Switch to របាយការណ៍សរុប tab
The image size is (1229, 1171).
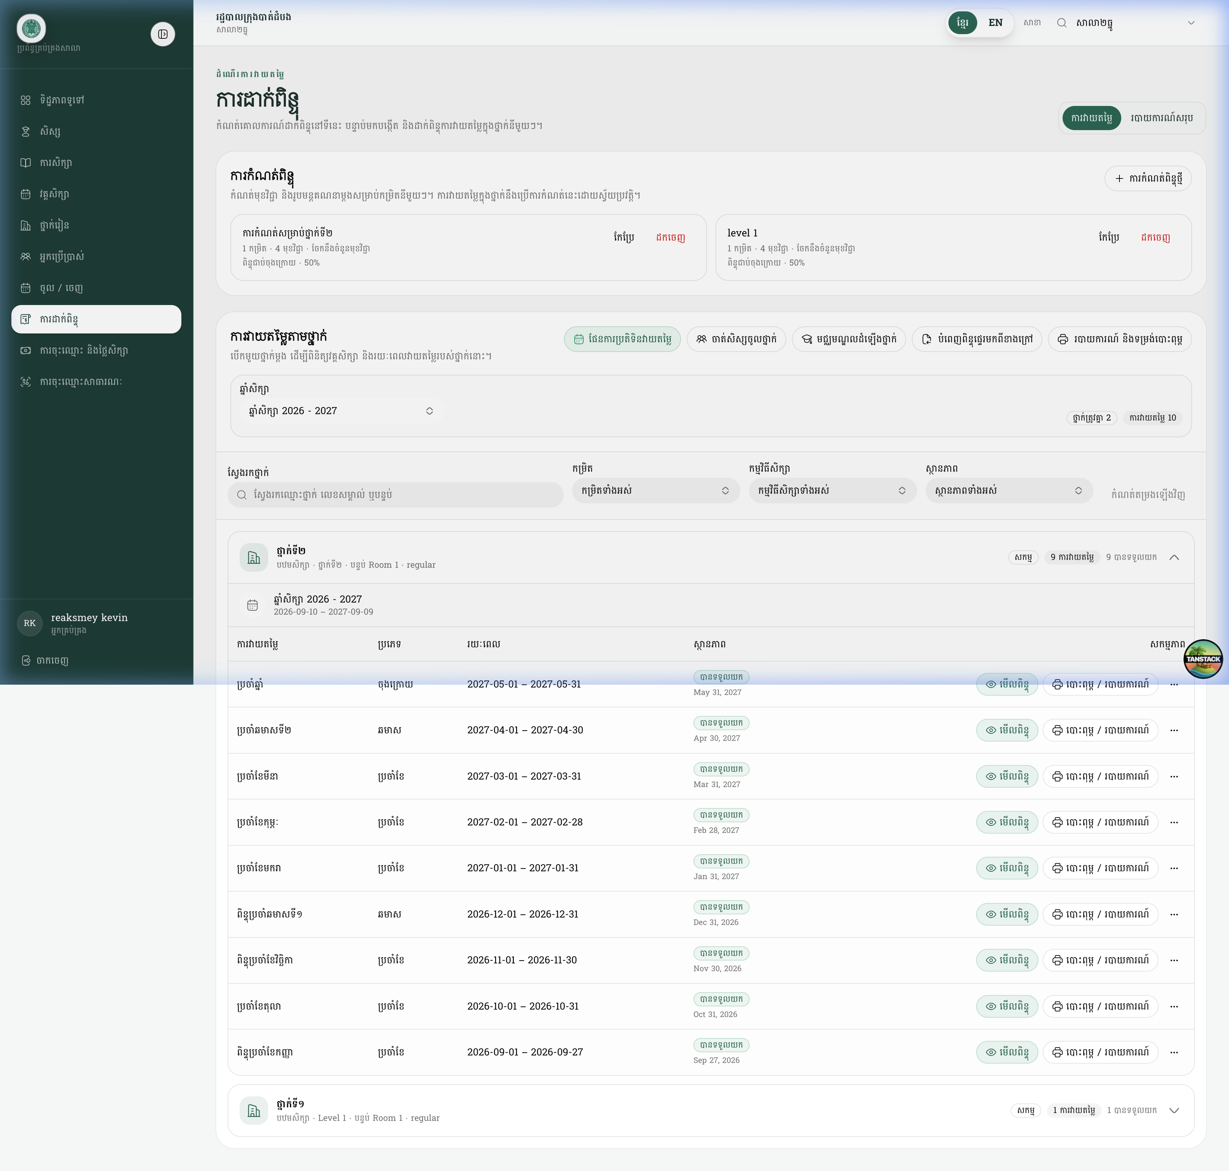point(1161,118)
